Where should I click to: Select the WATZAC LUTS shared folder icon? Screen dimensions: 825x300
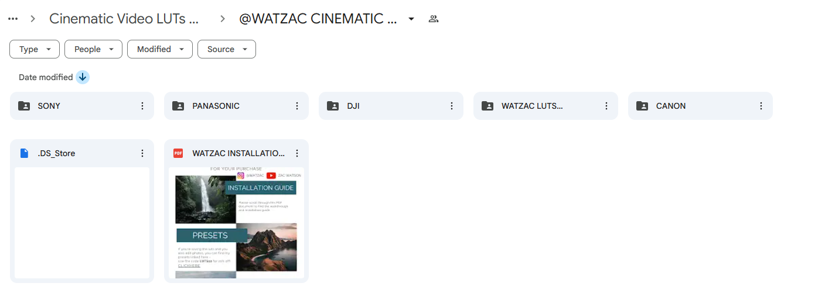[x=488, y=106]
